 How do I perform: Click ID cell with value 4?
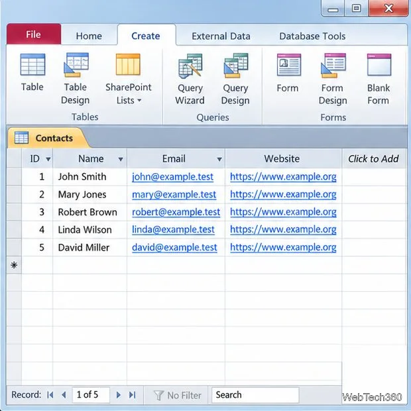(37, 229)
